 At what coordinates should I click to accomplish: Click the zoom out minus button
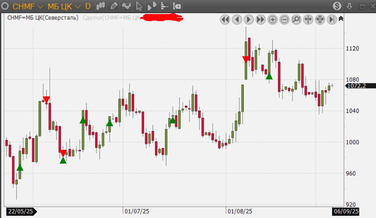click(284, 19)
